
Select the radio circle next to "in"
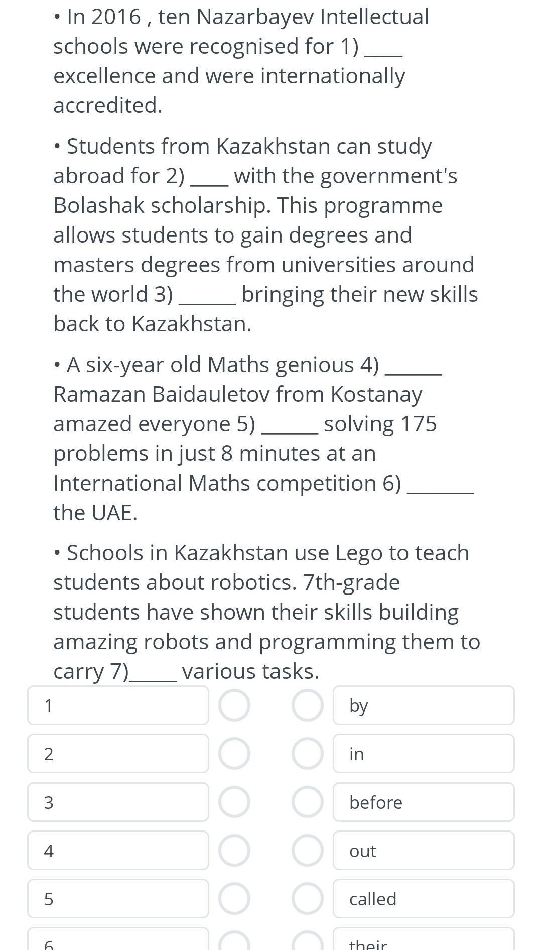(308, 754)
